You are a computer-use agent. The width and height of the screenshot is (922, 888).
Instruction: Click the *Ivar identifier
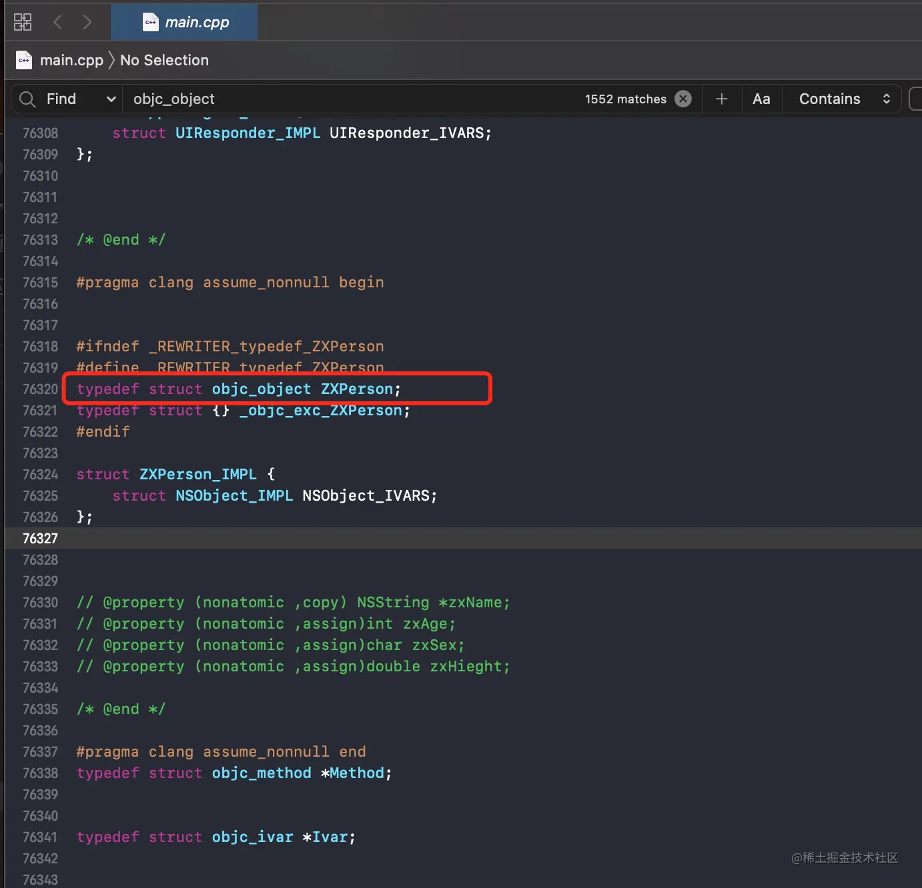(x=325, y=837)
